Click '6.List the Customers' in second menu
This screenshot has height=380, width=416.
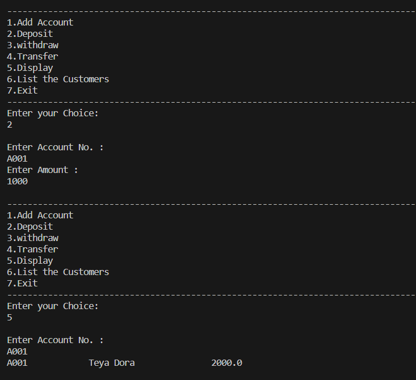click(x=58, y=272)
